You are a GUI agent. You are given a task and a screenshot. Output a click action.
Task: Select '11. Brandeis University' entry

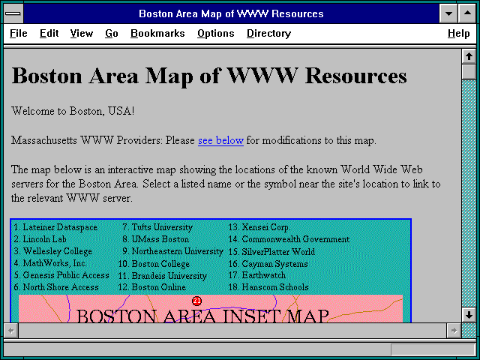(x=163, y=276)
